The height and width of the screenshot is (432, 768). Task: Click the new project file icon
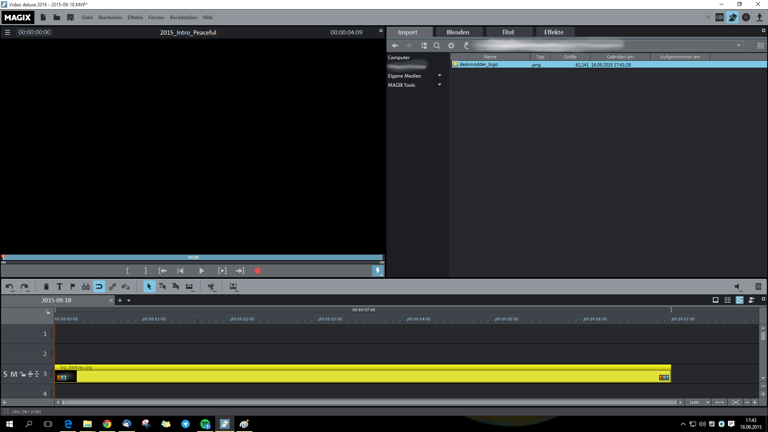click(43, 17)
